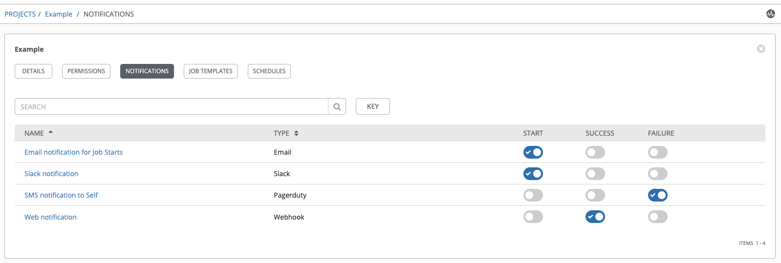Image resolution: width=781 pixels, height=263 pixels.
Task: Close the Example panel with X icon
Action: point(761,49)
